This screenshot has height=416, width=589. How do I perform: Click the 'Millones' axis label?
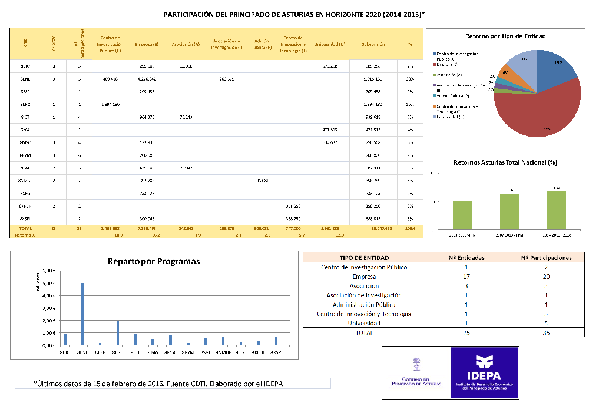pyautogui.click(x=38, y=282)
